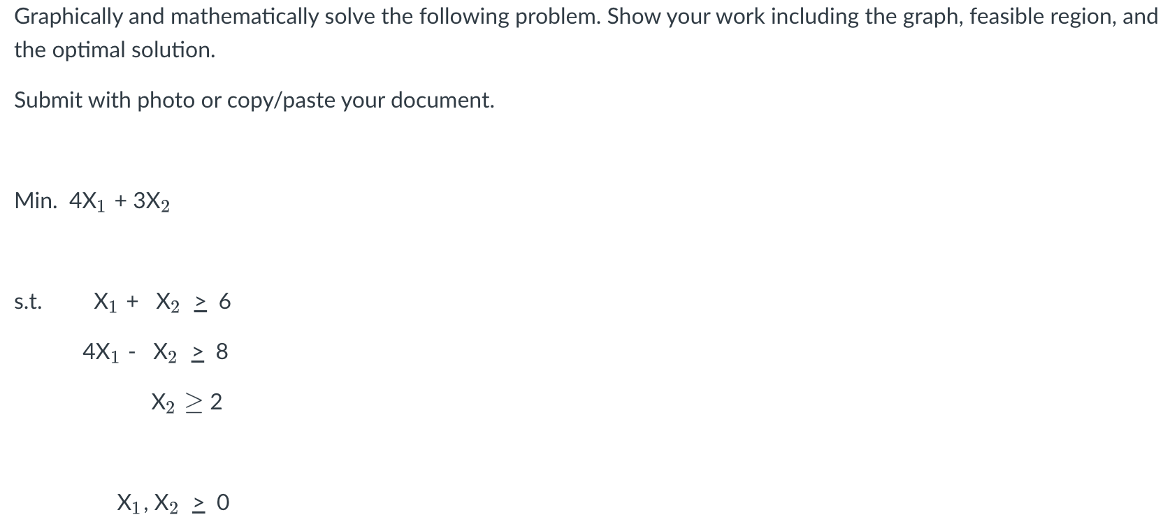
Task: Click the 's.t.' label
Action: pos(28,303)
